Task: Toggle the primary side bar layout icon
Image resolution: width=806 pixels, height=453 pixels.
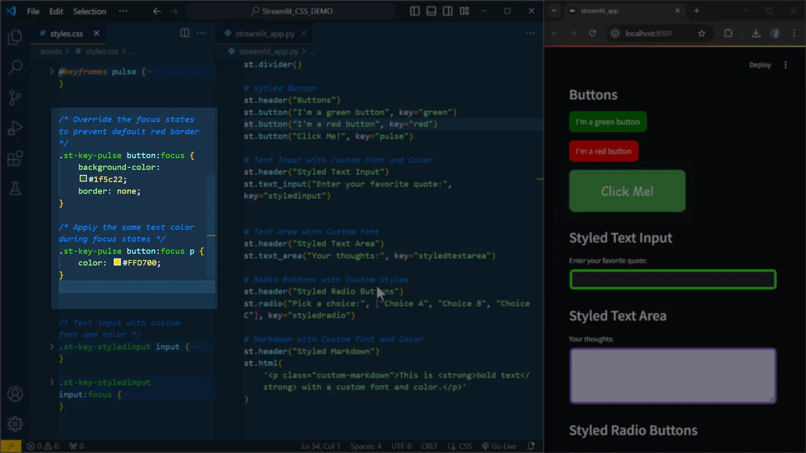Action: point(415,11)
